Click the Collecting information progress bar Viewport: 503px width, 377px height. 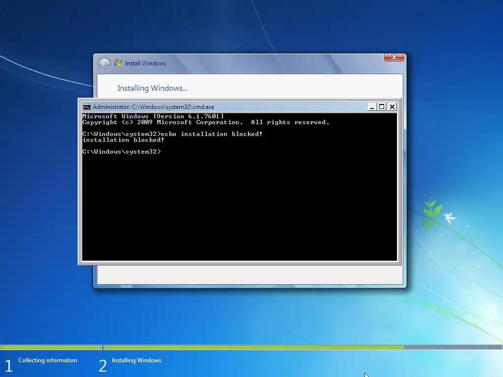click(x=51, y=347)
